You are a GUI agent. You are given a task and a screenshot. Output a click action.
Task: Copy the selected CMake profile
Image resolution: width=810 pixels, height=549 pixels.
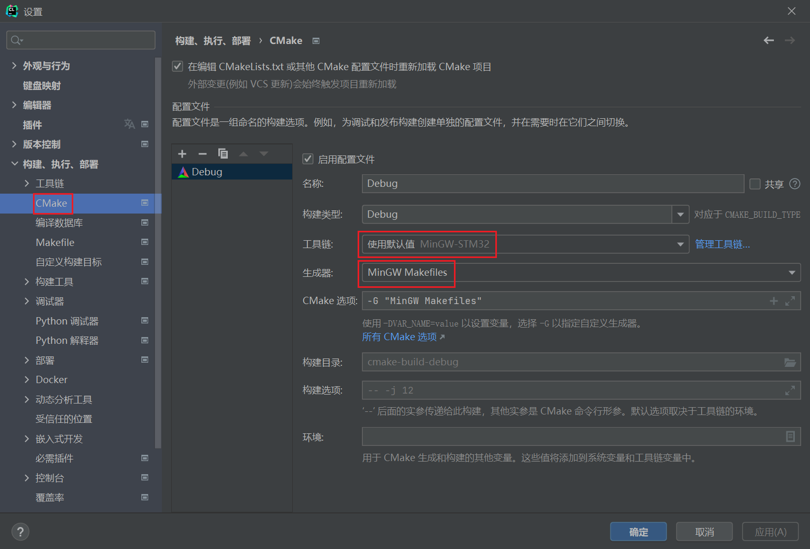(x=223, y=153)
